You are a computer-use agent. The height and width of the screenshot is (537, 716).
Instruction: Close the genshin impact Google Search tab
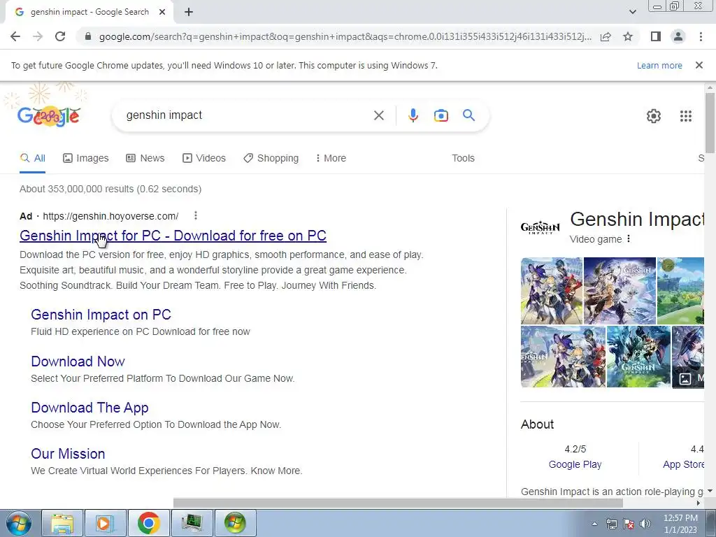[x=162, y=12]
